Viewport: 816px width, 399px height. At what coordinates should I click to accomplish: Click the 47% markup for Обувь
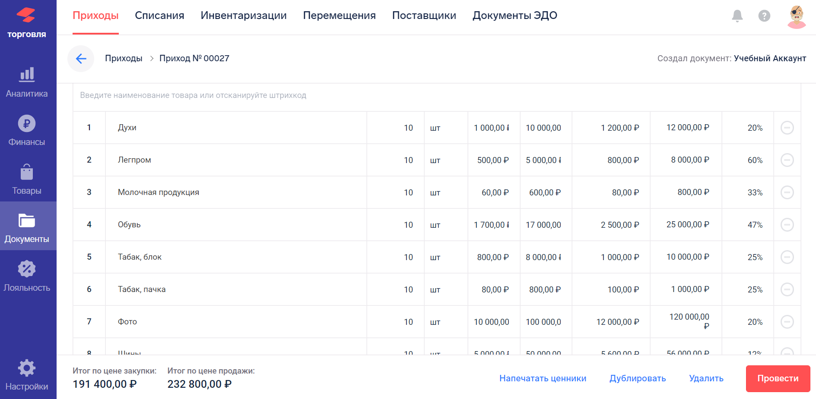coord(755,225)
